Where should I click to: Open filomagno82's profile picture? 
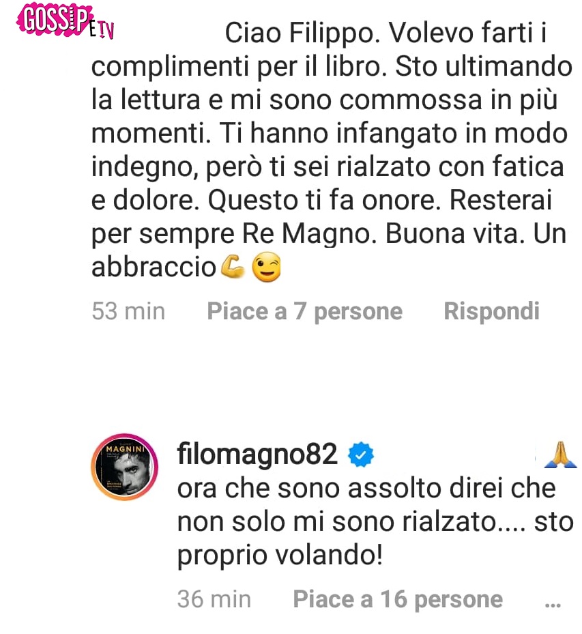pyautogui.click(x=124, y=467)
